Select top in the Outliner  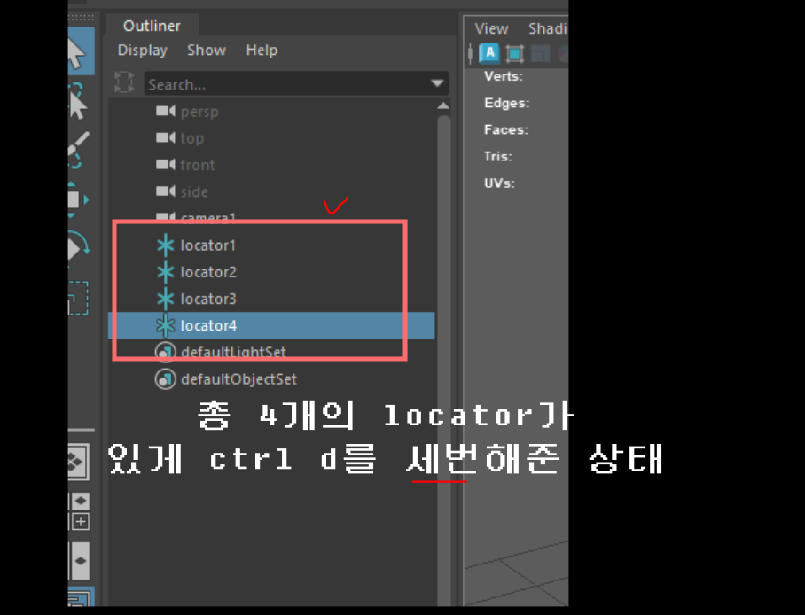coord(192,138)
